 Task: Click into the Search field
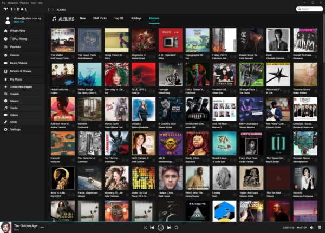click(x=309, y=9)
